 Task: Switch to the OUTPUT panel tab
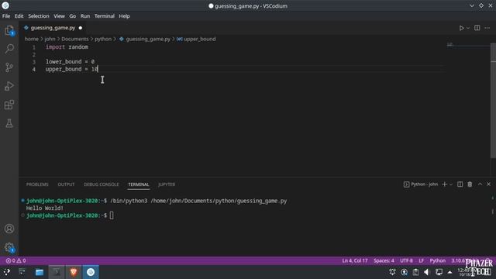click(66, 184)
